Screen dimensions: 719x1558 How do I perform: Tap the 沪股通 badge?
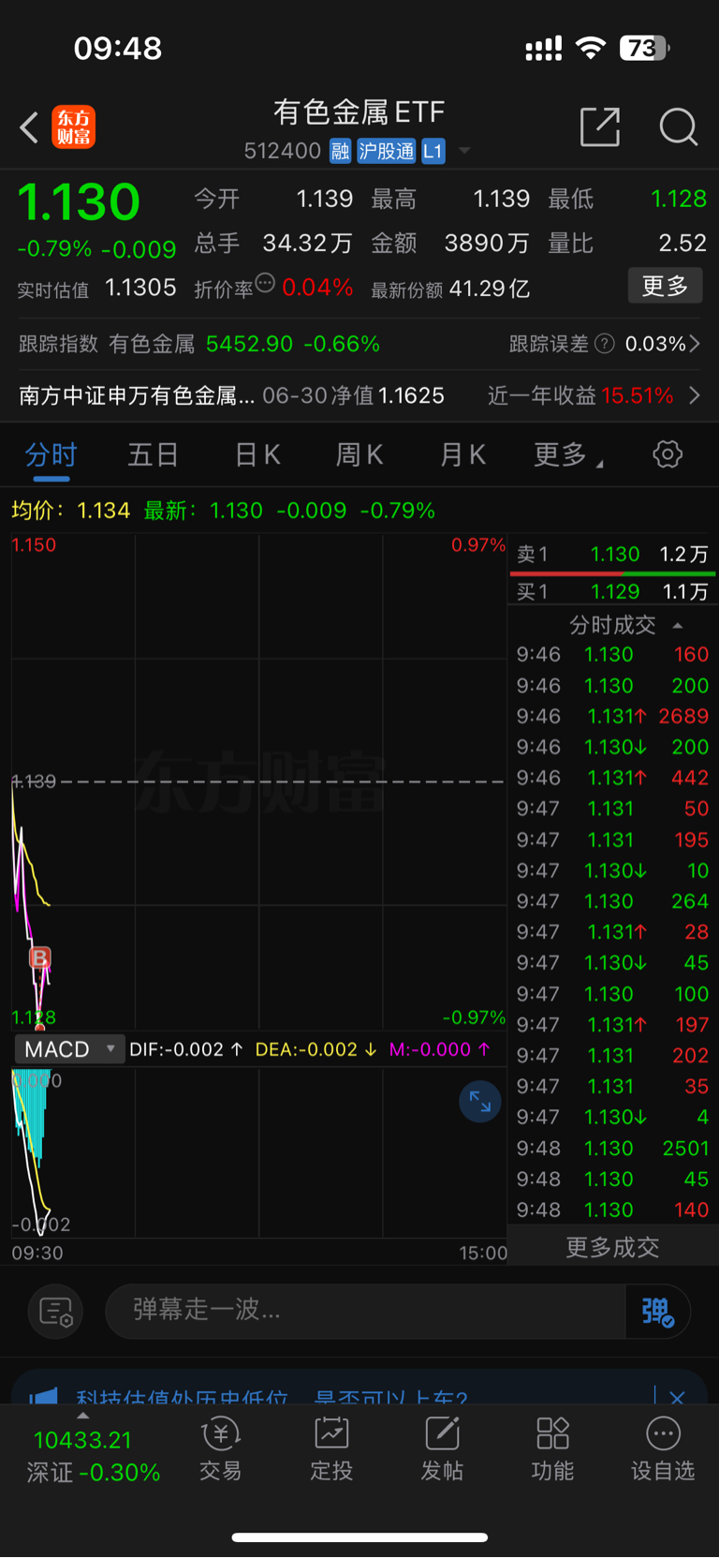(386, 152)
